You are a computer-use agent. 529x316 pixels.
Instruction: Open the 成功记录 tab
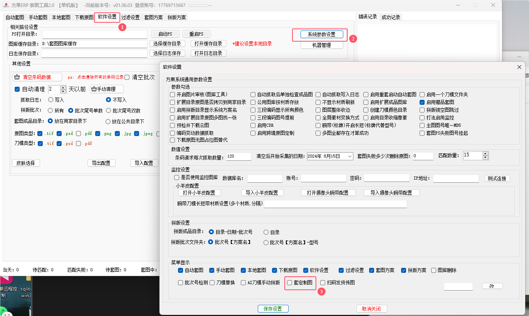(x=391, y=17)
